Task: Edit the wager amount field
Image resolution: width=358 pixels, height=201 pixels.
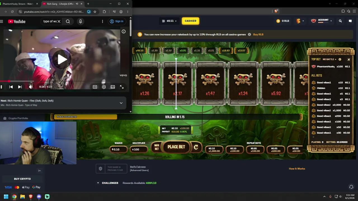Action: (x=118, y=149)
